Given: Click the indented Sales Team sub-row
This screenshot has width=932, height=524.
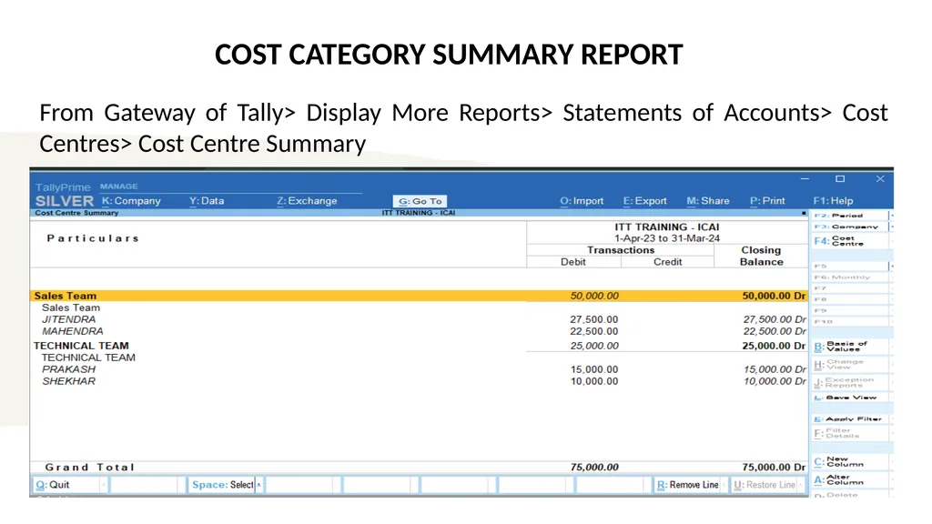Looking at the screenshot, I should click(71, 307).
